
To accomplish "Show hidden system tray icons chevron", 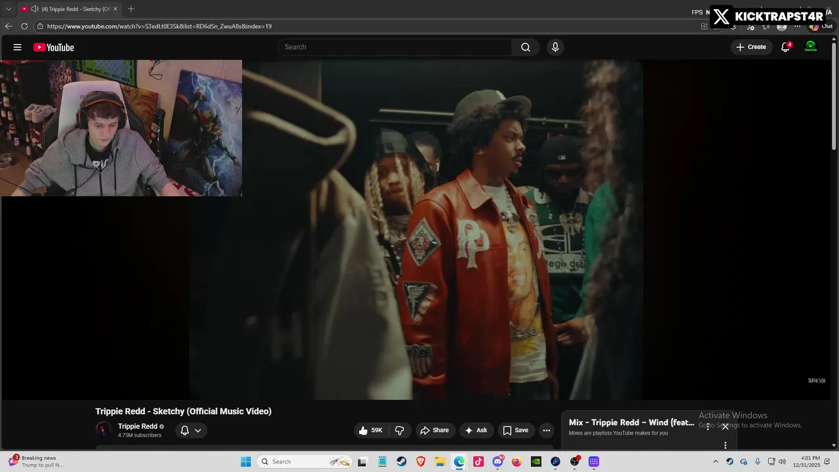I will 716,462.
